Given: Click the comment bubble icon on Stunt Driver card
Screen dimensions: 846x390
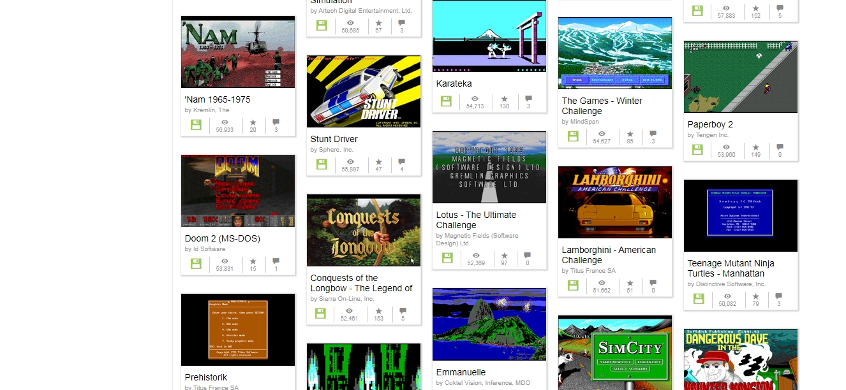Looking at the screenshot, I should point(401,161).
